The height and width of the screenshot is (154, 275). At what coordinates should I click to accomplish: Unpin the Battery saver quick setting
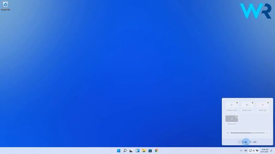click(253, 103)
